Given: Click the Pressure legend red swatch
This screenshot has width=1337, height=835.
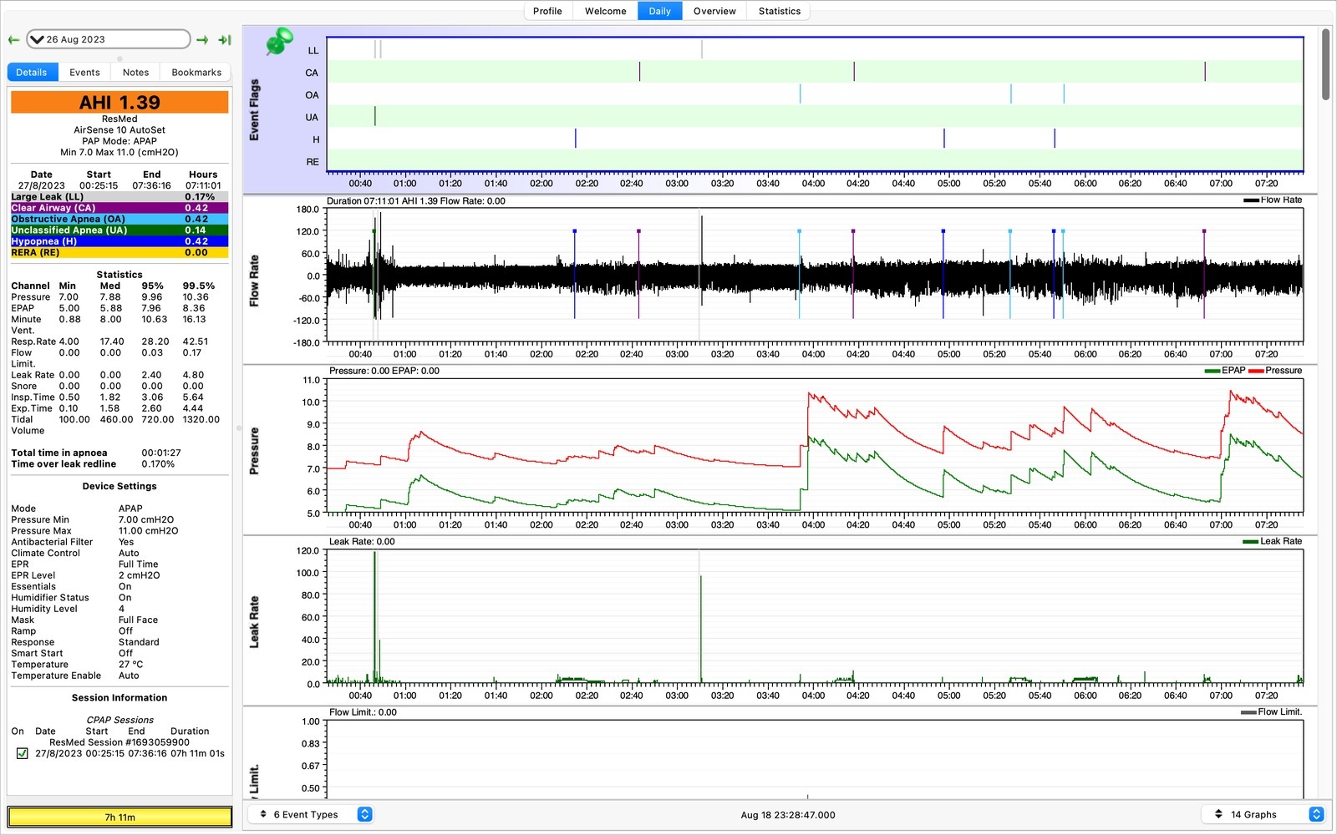Looking at the screenshot, I should click(1255, 371).
